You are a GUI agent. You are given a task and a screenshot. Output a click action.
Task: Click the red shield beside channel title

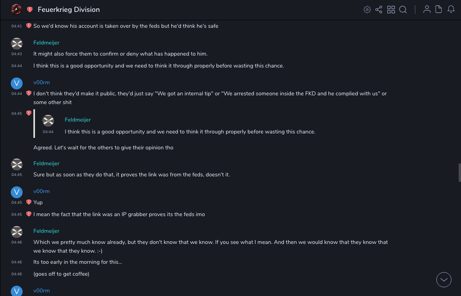[30, 10]
